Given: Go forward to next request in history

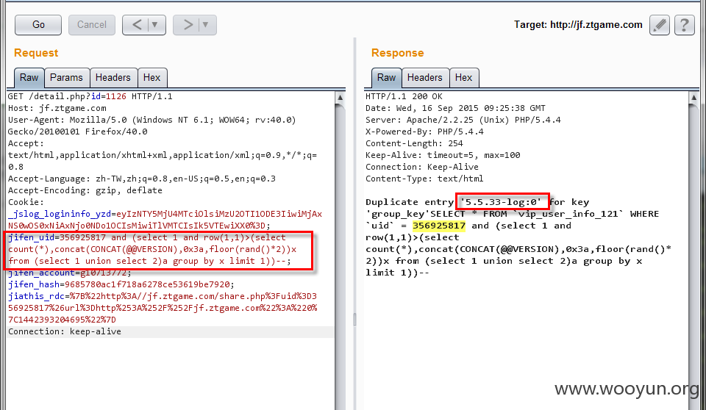Looking at the screenshot, I should [x=188, y=25].
